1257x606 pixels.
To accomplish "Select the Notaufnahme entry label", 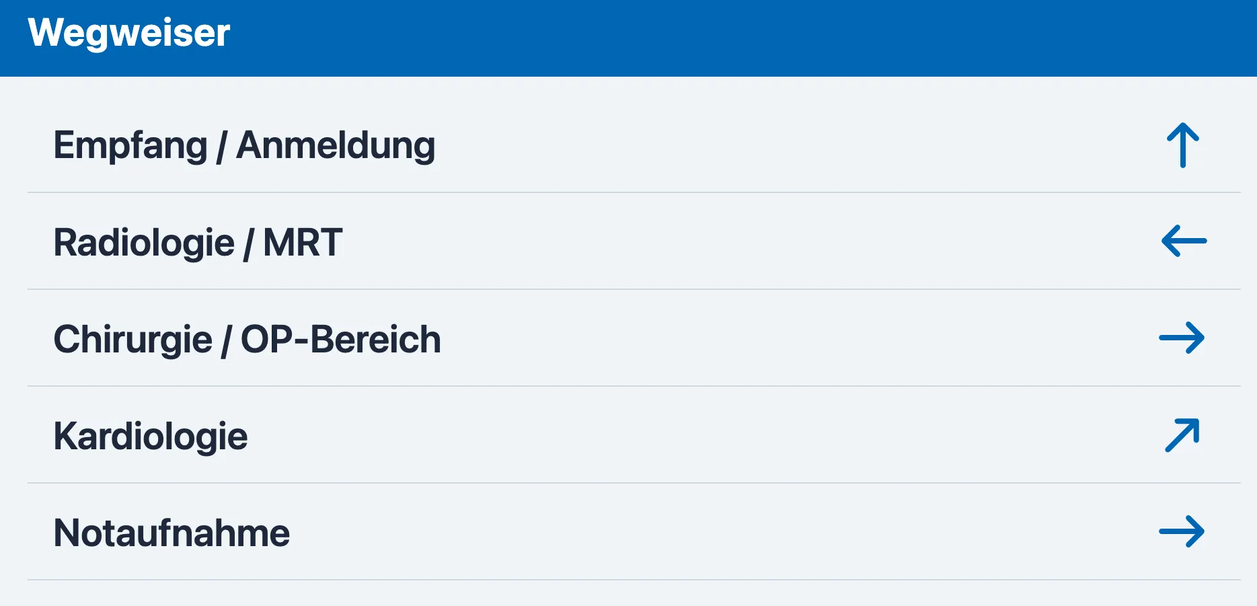I will pos(172,533).
